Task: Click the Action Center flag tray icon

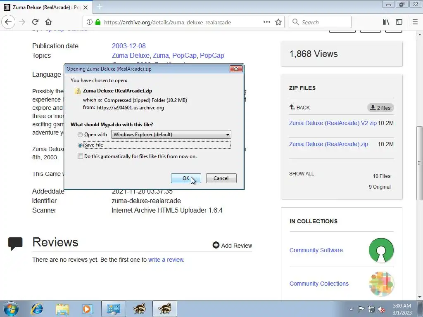Action: [x=361, y=309]
